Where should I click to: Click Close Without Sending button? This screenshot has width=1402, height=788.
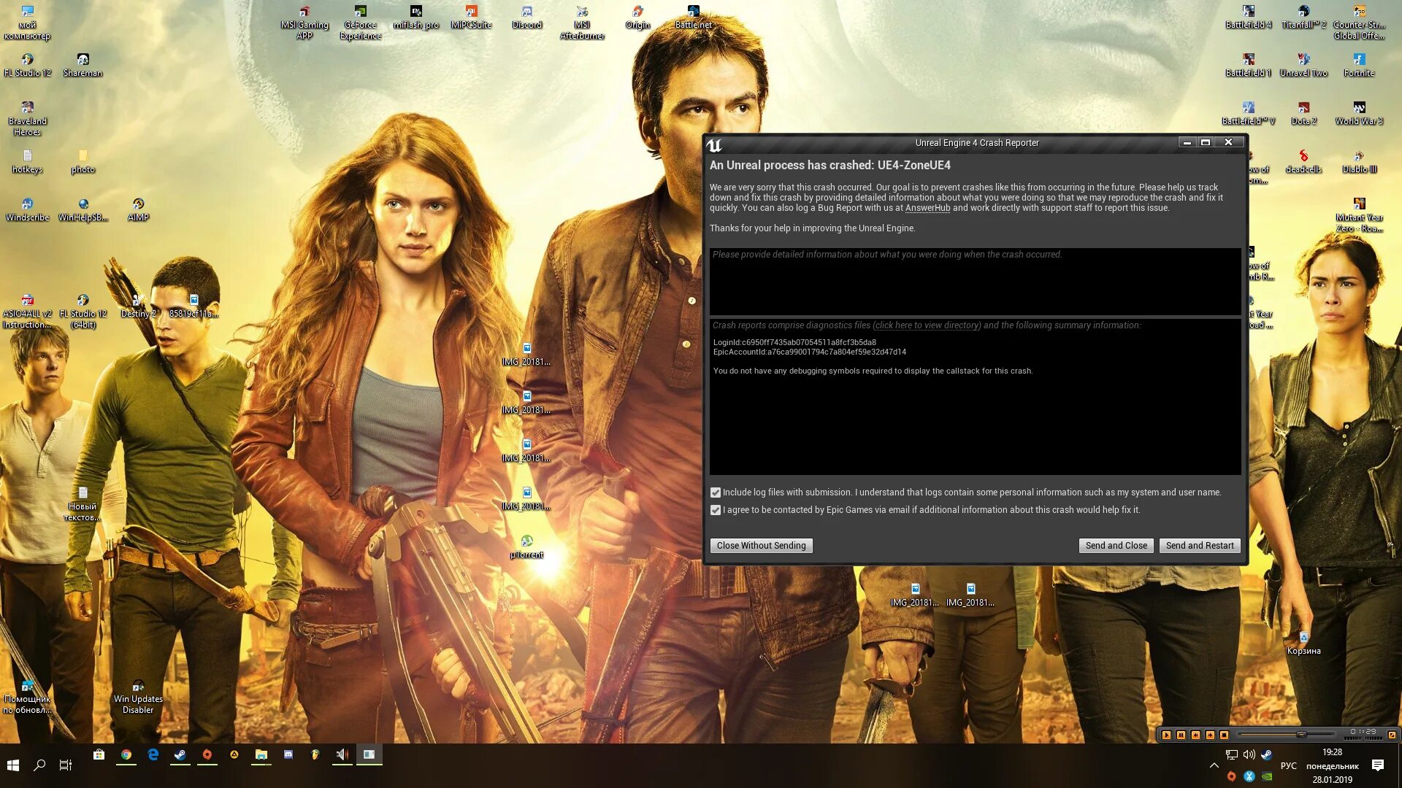(x=761, y=546)
